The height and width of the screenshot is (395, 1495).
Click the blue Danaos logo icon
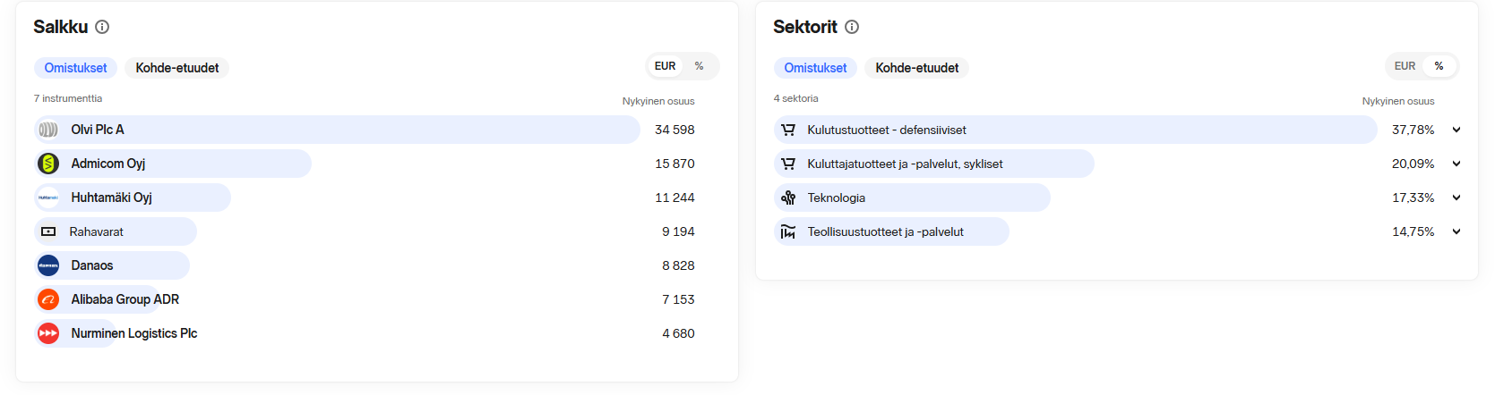[x=48, y=265]
